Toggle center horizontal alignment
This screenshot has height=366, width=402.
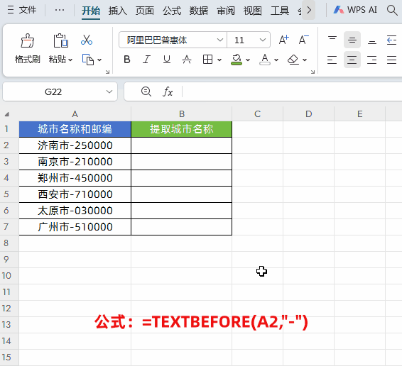coord(352,60)
